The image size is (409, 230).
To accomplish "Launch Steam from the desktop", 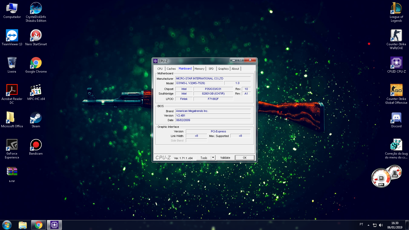I will click(x=36, y=120).
